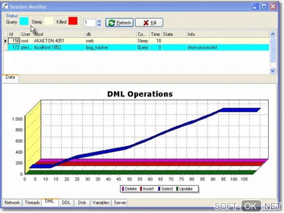
Task: Click the bug_tracker database cell
Action: tap(111, 47)
